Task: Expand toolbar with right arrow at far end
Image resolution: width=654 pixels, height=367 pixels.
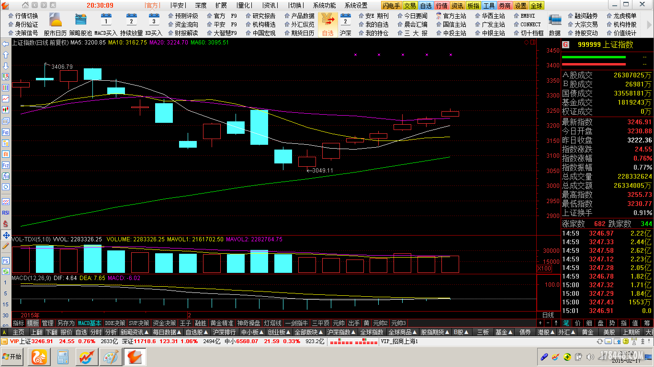Action: pos(649,25)
